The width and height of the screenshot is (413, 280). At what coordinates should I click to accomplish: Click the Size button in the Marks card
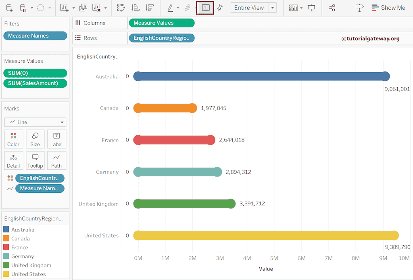point(35,139)
